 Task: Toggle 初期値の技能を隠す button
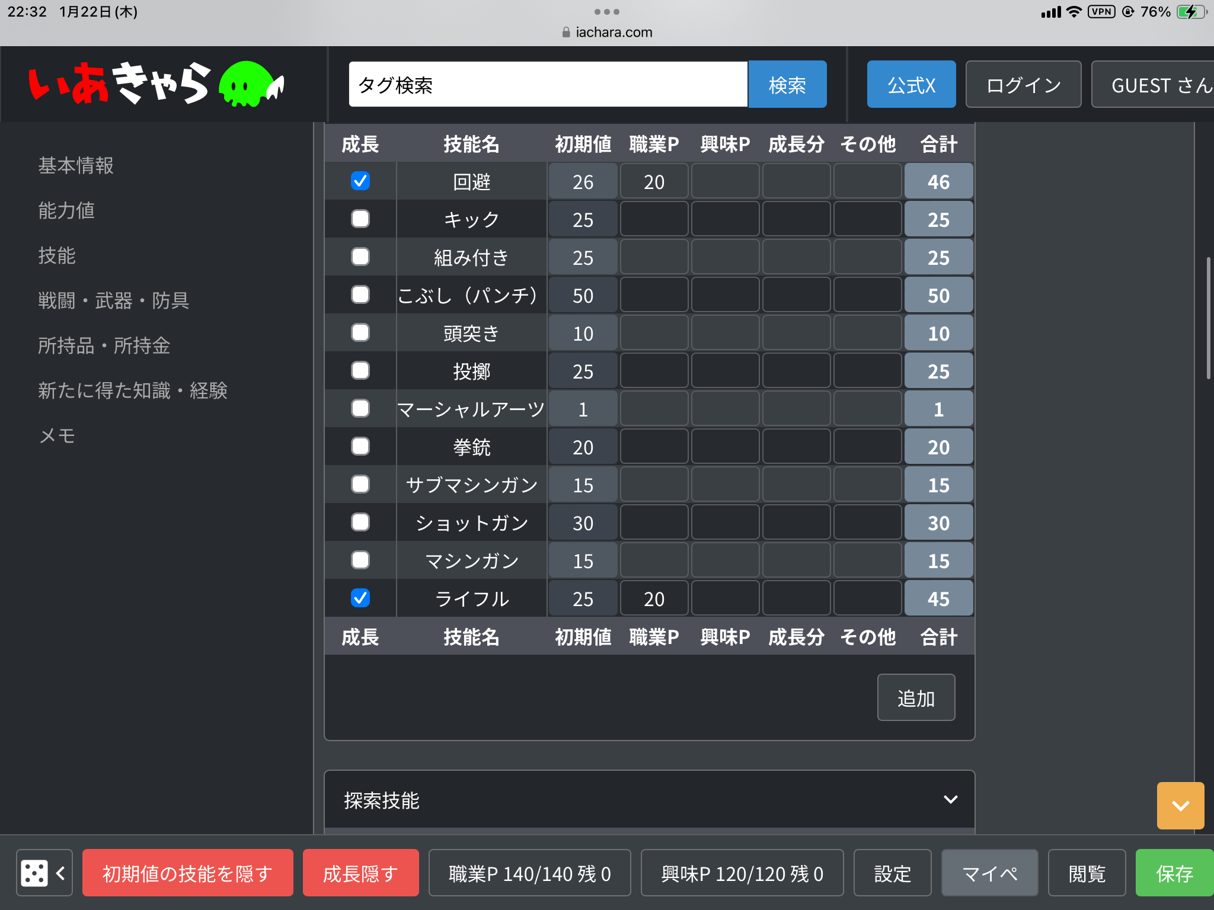coord(187,873)
